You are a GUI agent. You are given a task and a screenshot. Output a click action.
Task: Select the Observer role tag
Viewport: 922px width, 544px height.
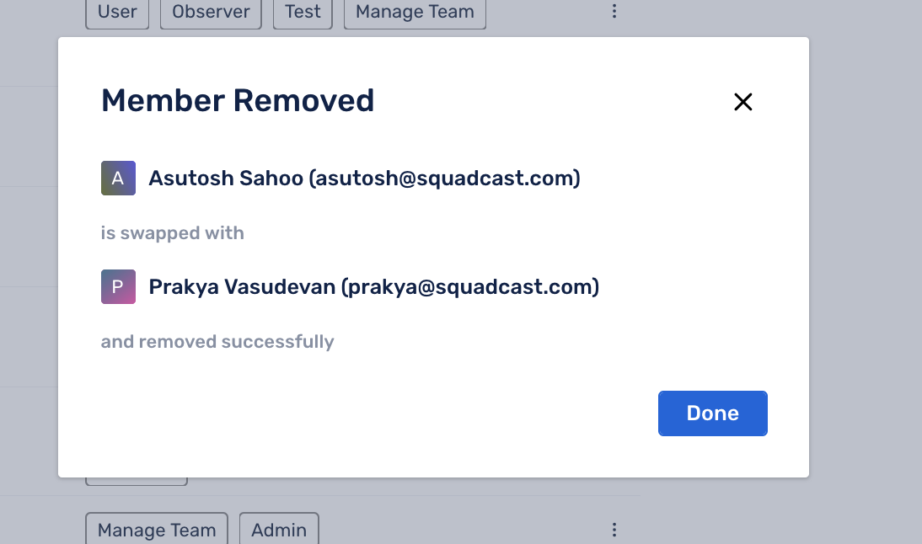(211, 13)
